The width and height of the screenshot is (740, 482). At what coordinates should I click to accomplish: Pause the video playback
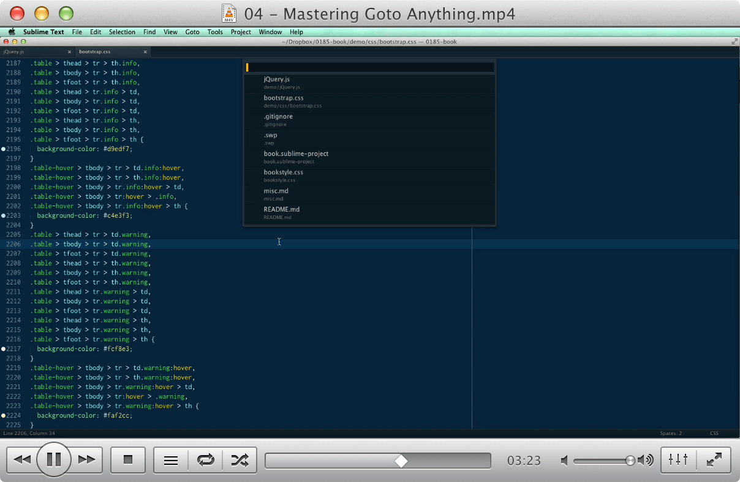click(54, 459)
